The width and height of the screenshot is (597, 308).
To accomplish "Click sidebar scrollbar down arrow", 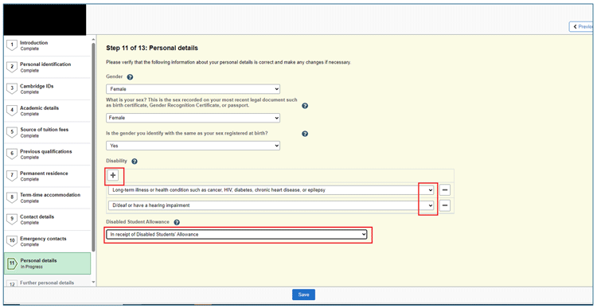I will [94, 282].
